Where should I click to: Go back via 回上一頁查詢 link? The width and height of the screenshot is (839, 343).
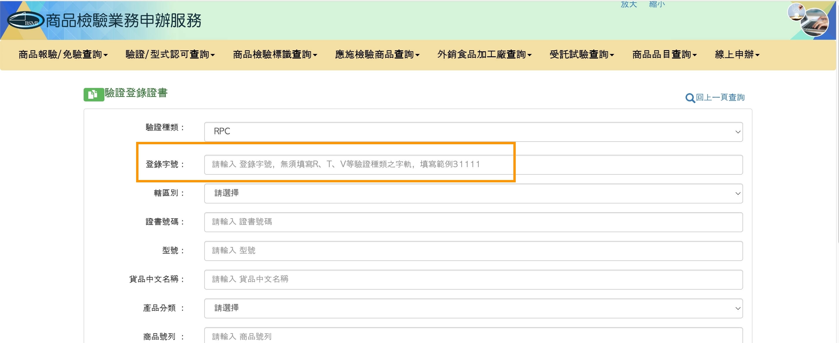(720, 97)
